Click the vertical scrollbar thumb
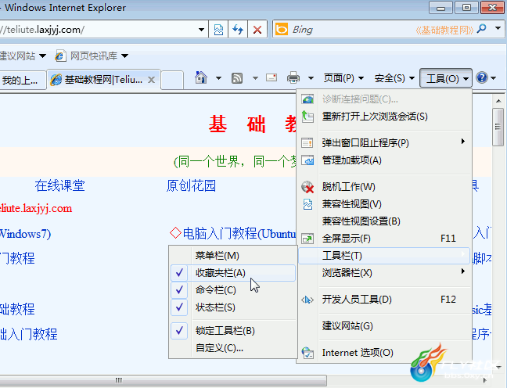 coord(498,127)
